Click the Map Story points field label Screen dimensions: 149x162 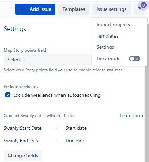(x=25, y=50)
